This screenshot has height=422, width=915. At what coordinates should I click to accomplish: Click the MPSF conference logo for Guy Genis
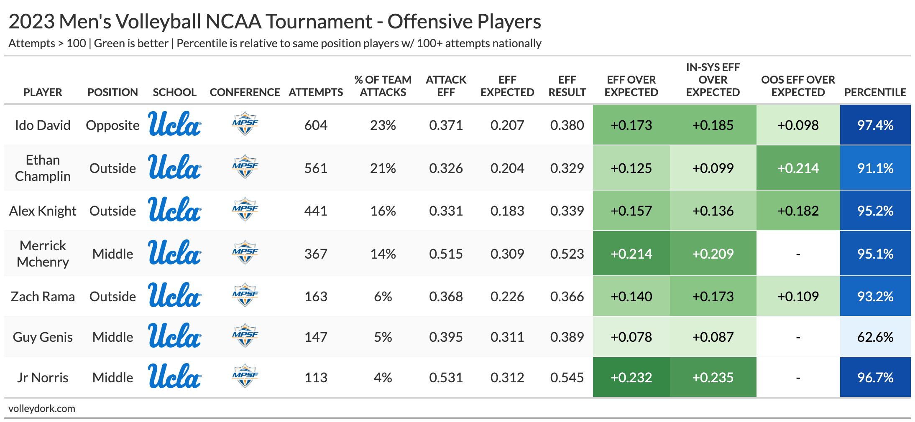point(245,336)
